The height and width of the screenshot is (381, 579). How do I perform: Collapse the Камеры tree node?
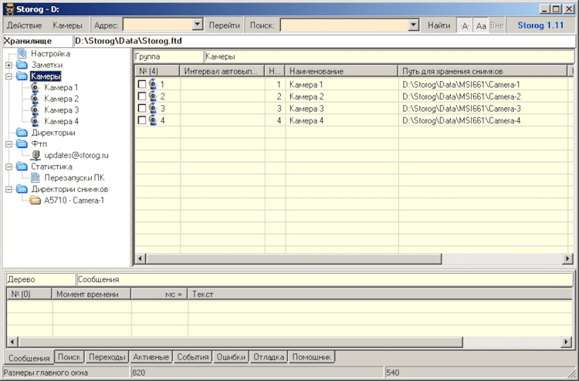click(8, 76)
